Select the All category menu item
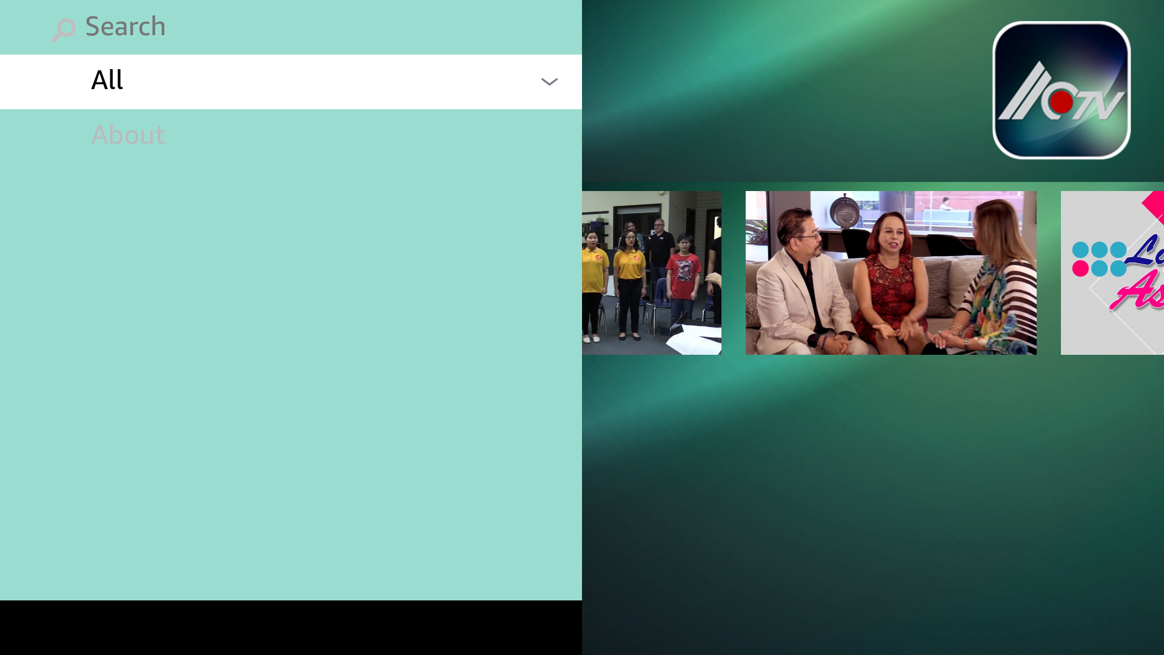Image resolution: width=1164 pixels, height=655 pixels. (291, 82)
